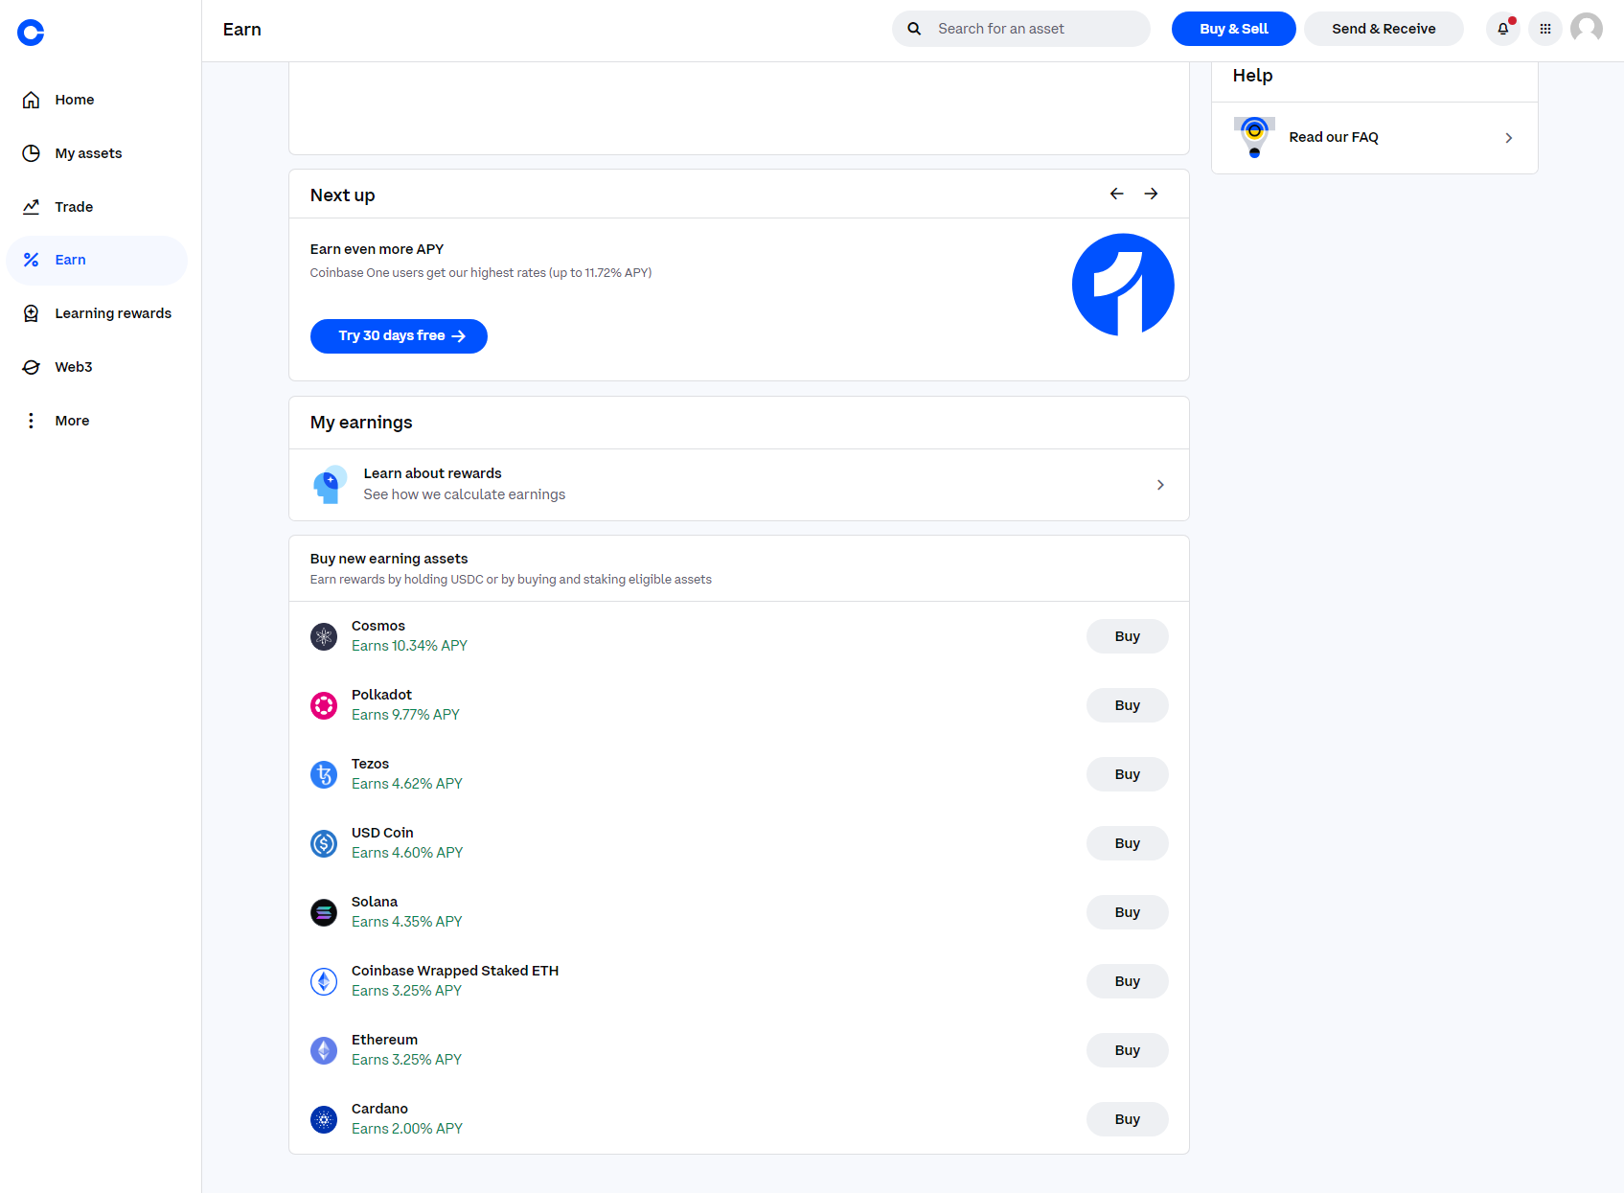Click 'Earns 2.00% APY' text

407,1129
